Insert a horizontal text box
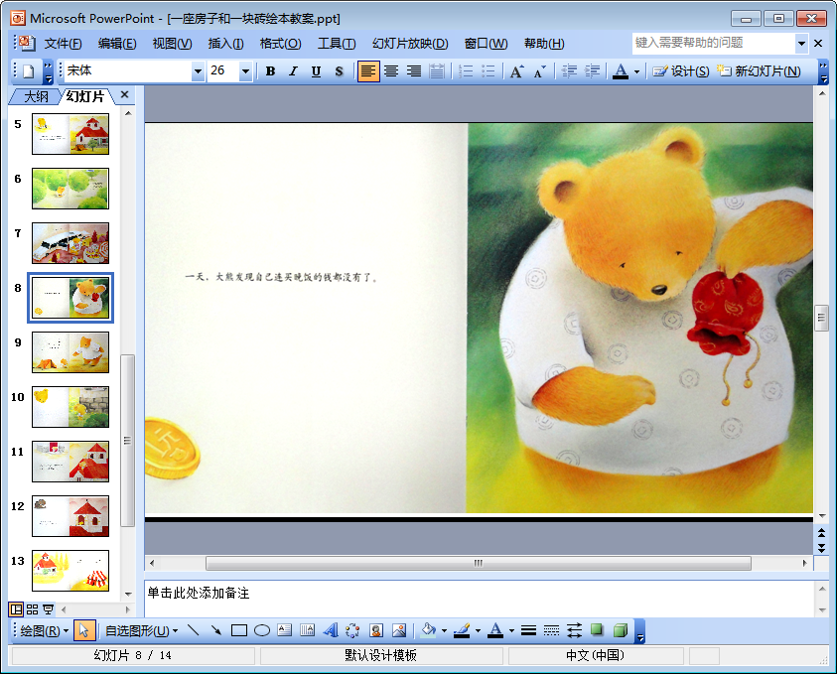 pyautogui.click(x=285, y=630)
